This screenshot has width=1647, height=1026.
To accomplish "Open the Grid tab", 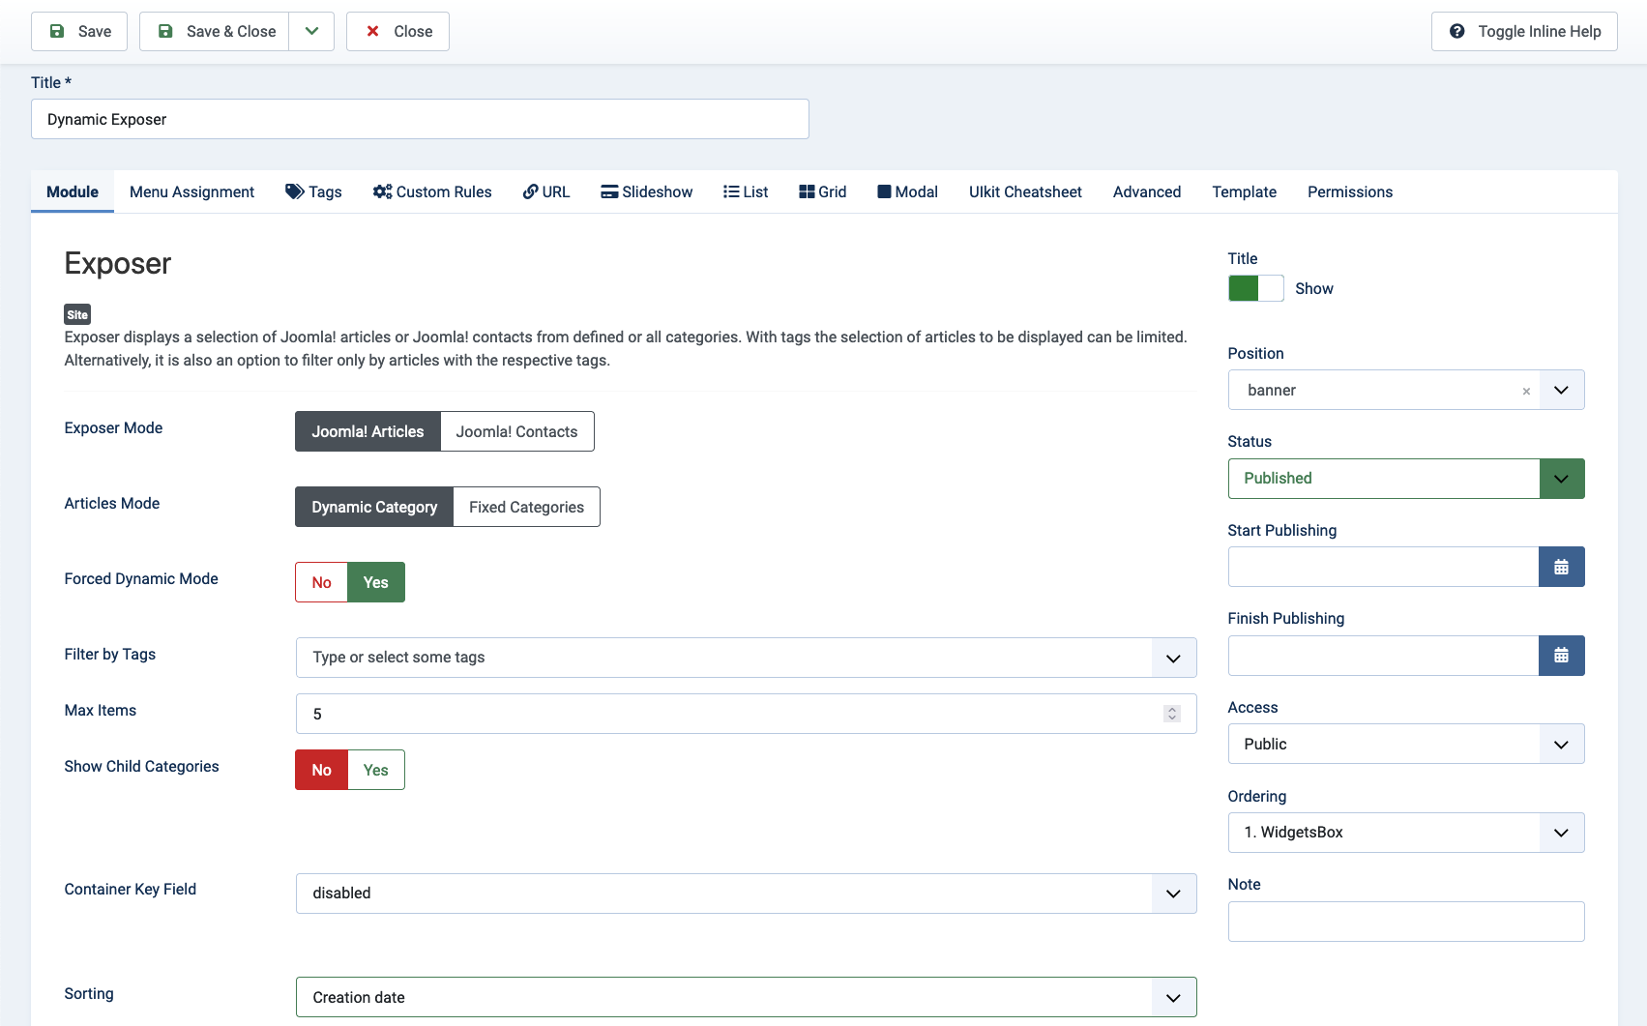I will coord(822,191).
